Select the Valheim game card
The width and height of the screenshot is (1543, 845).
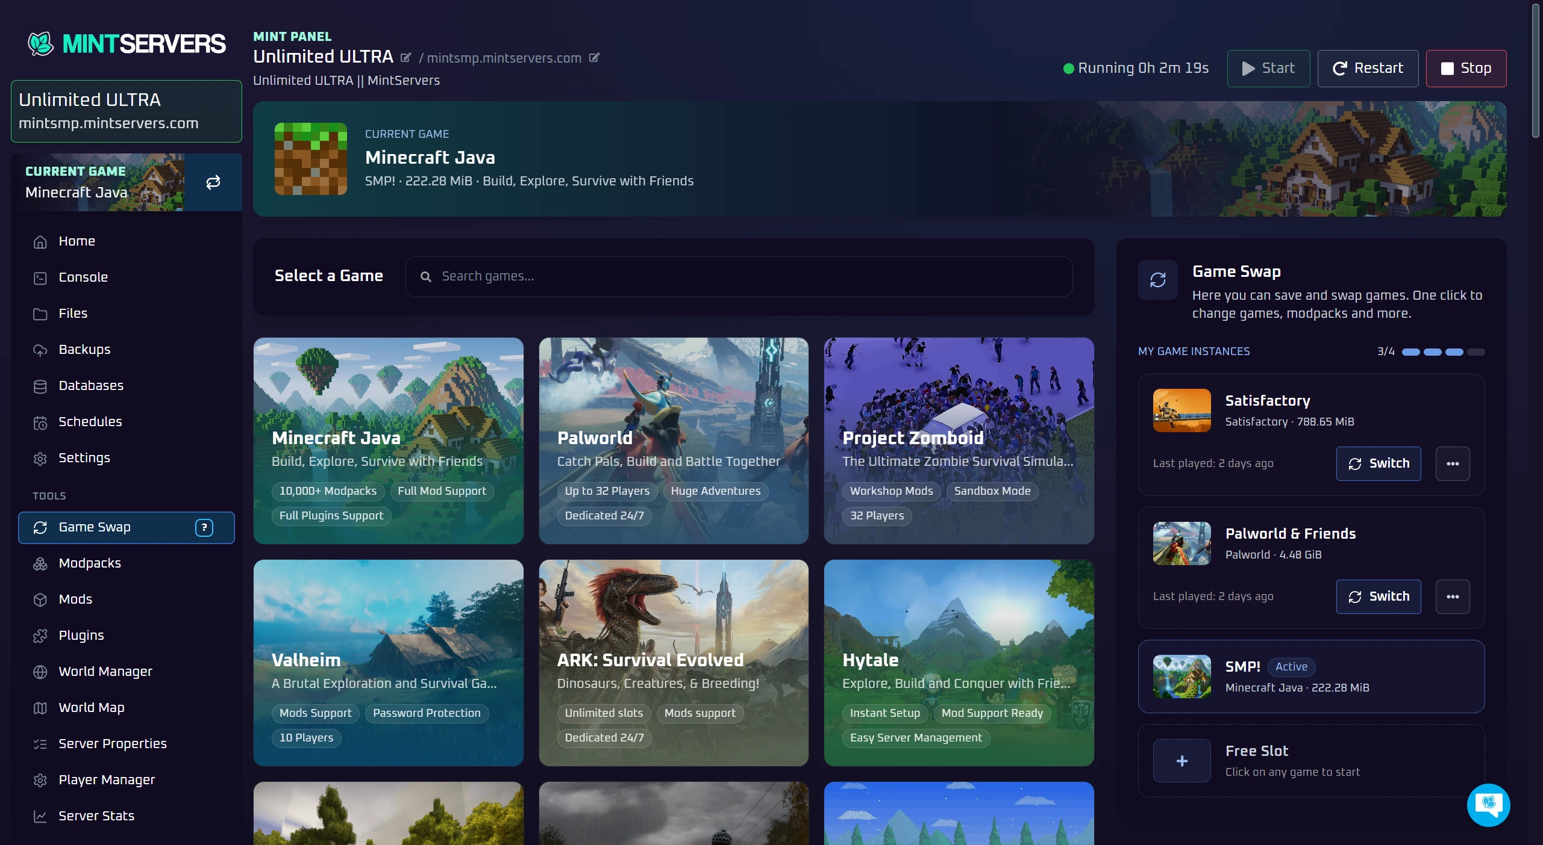(389, 663)
